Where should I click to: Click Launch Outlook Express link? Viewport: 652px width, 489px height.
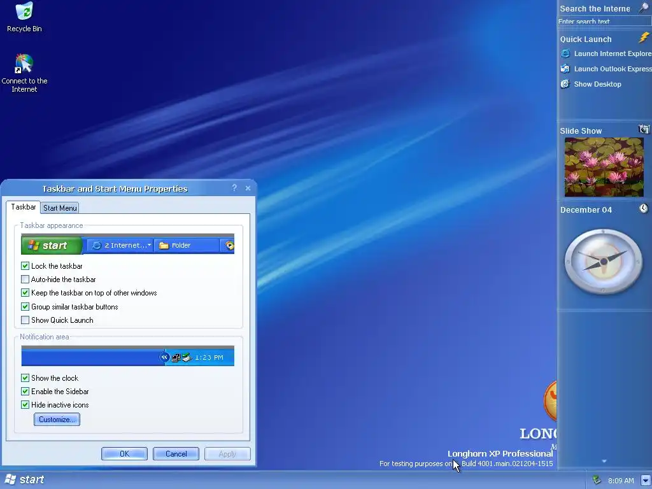pyautogui.click(x=613, y=69)
